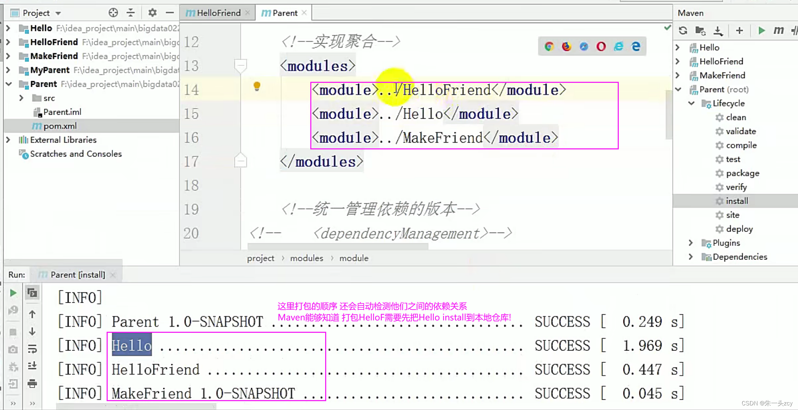Click the editor vertical scrollbar thumb
The width and height of the screenshot is (798, 410).
669,114
